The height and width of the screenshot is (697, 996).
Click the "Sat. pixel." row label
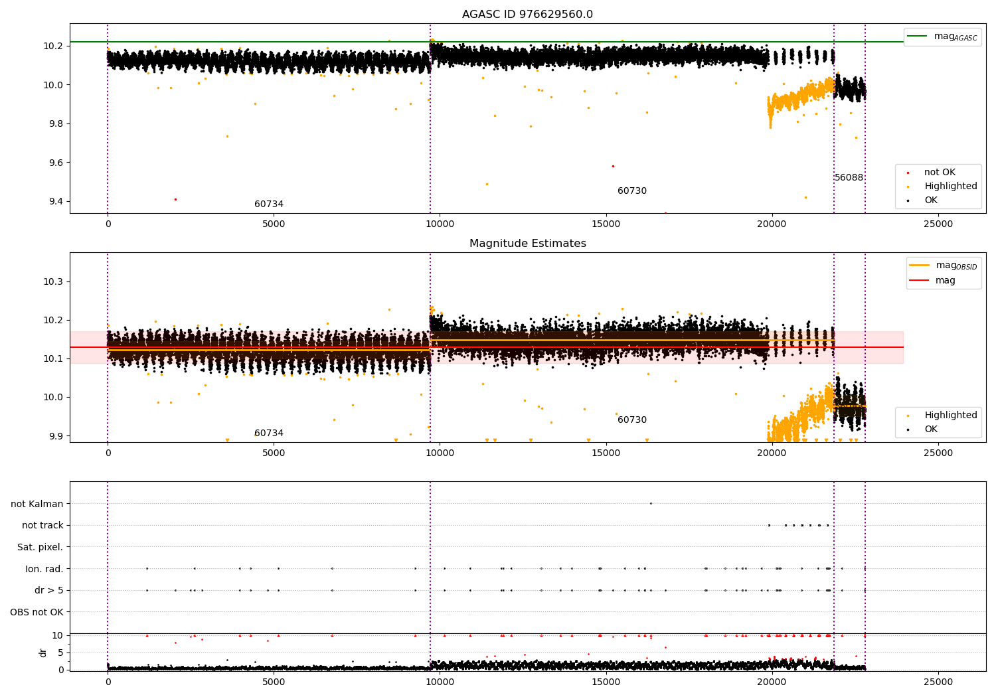41,548
